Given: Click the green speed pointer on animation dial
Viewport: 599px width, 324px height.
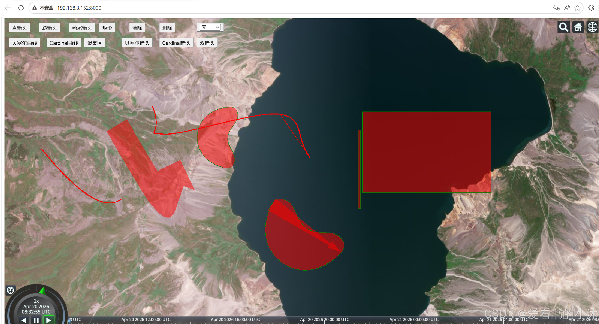Looking at the screenshot, I should [42, 290].
